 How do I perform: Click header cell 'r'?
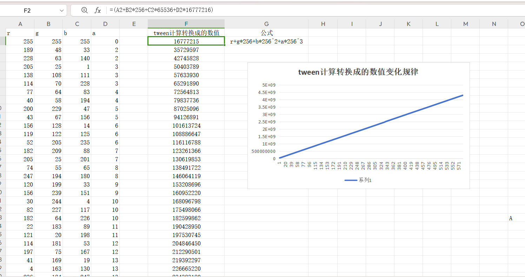[x=20, y=33]
